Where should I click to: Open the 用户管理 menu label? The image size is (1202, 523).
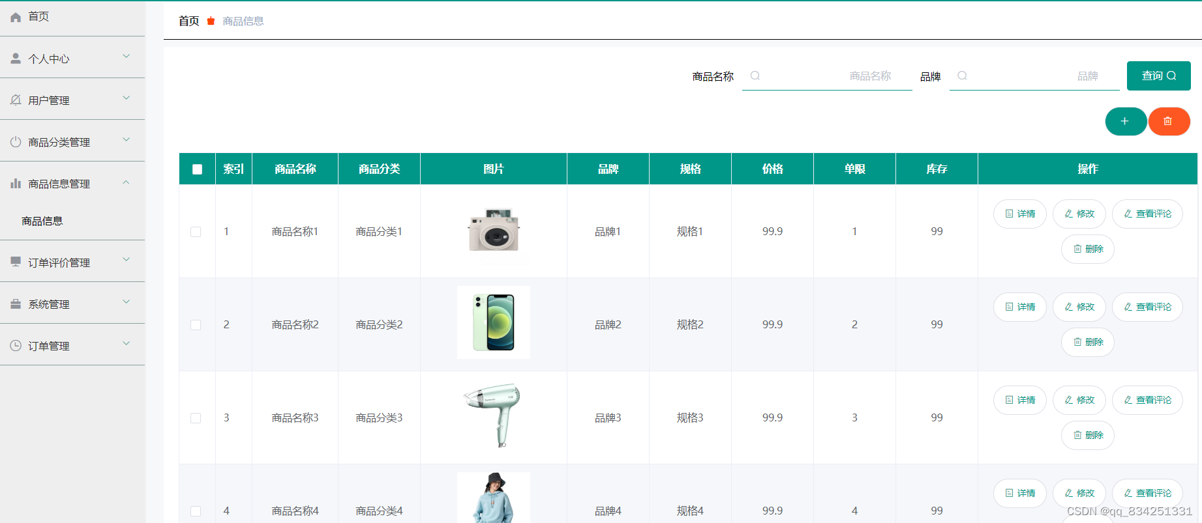[x=49, y=101]
